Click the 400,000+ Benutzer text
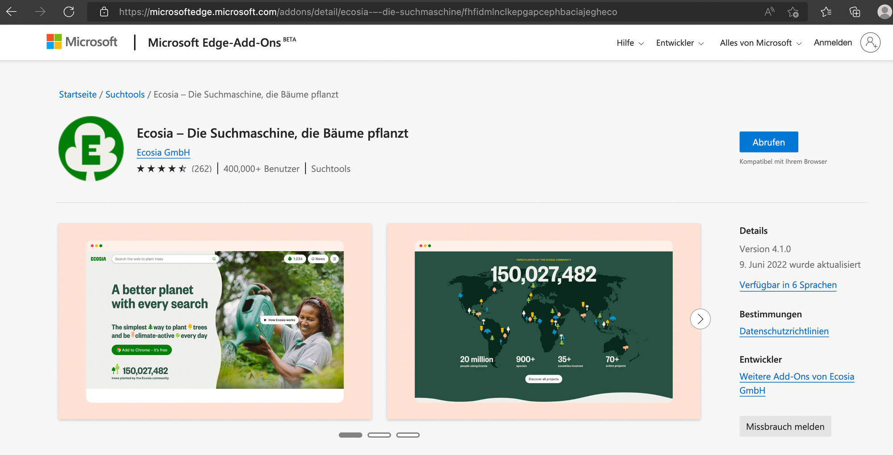 point(262,169)
